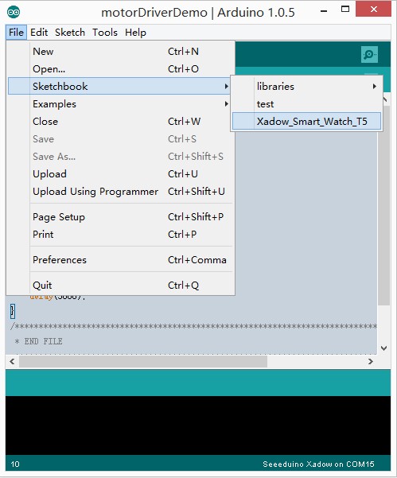
Task: Open the Tools menu
Action: 105,33
